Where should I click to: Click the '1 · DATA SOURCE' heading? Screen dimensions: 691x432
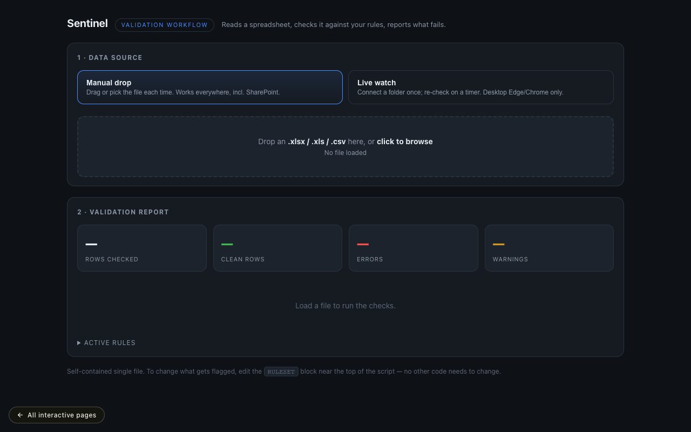[x=110, y=58]
